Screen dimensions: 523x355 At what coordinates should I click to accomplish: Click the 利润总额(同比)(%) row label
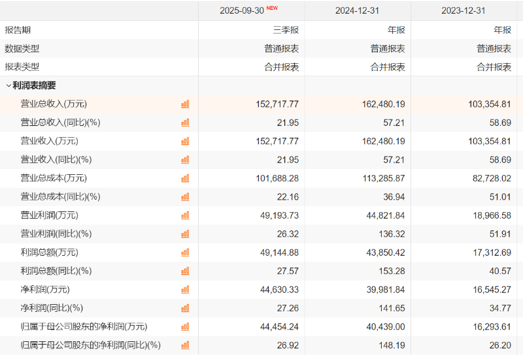coord(56,271)
